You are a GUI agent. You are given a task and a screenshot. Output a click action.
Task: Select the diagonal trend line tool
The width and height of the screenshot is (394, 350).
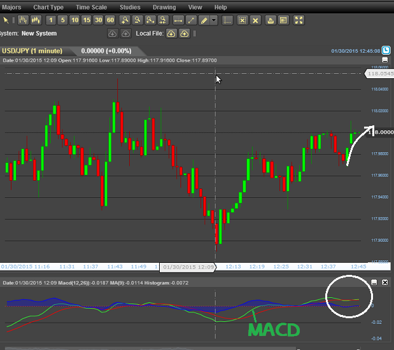click(x=191, y=20)
